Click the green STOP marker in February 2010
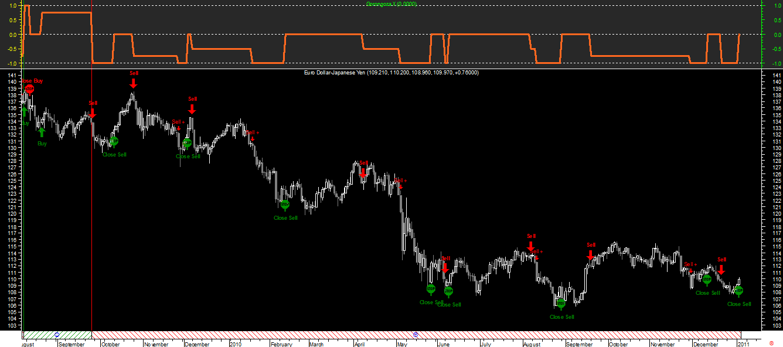This screenshot has width=783, height=347. [x=285, y=205]
